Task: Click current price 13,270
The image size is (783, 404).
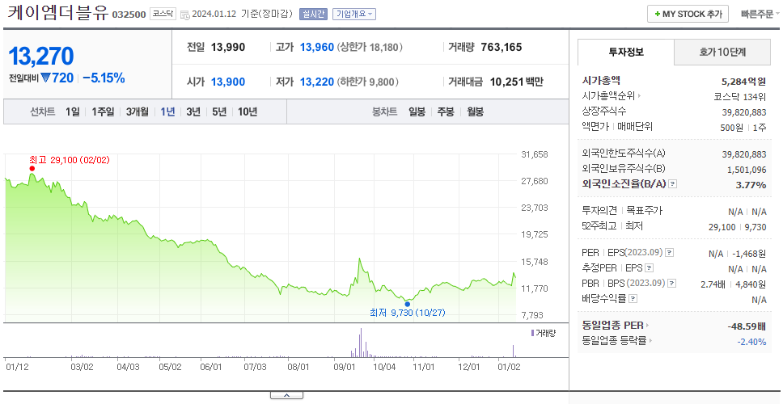Action: (41, 56)
